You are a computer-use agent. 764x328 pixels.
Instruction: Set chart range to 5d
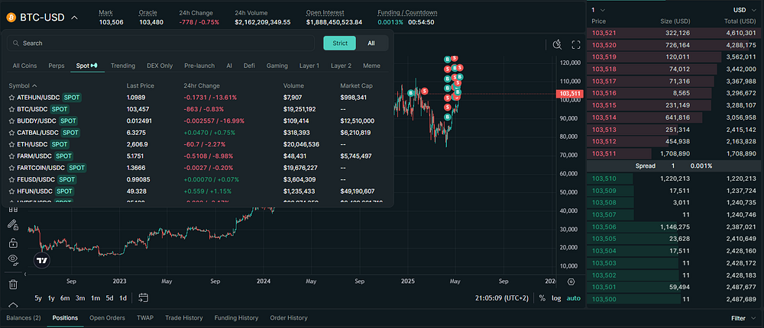(x=109, y=297)
